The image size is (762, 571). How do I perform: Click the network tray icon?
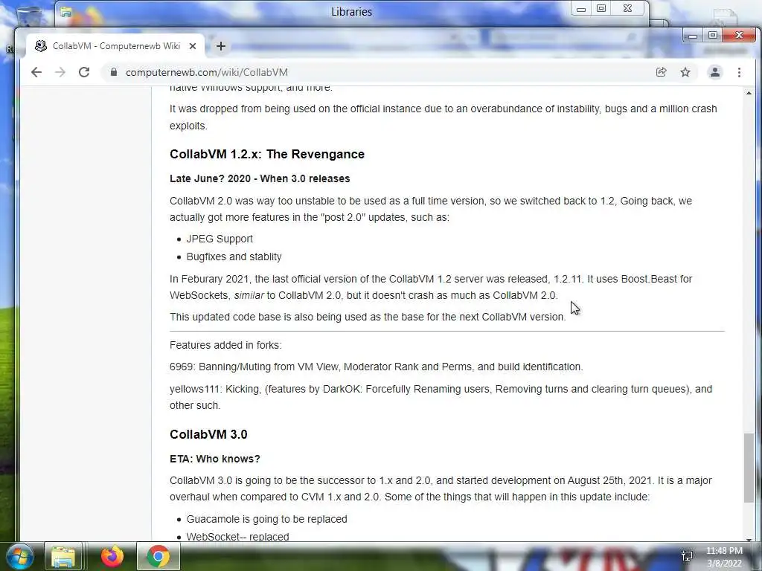(687, 556)
